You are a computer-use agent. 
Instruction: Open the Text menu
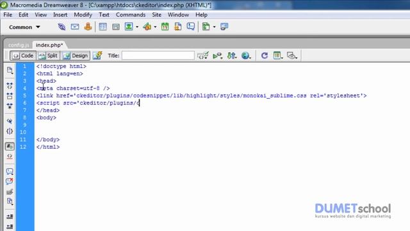tap(104, 15)
